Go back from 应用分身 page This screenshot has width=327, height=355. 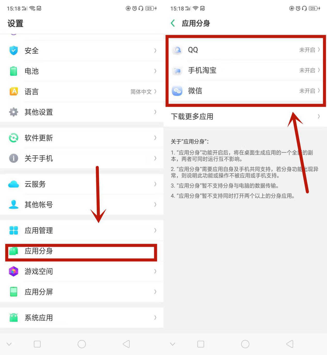click(173, 23)
